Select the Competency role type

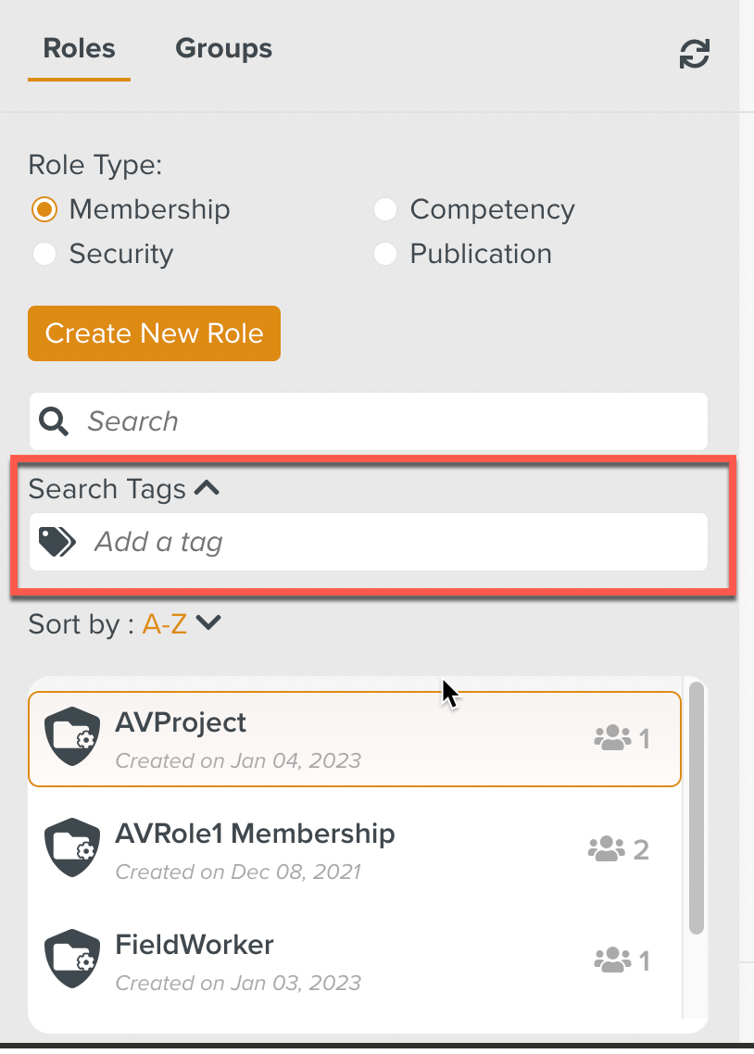[x=385, y=209]
